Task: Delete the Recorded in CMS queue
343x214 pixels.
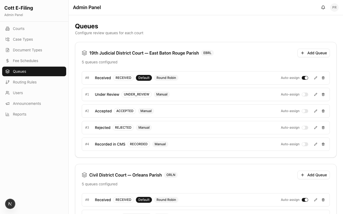Action: point(323,144)
